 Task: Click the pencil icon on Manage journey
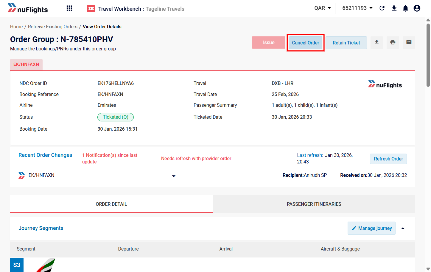click(354, 228)
